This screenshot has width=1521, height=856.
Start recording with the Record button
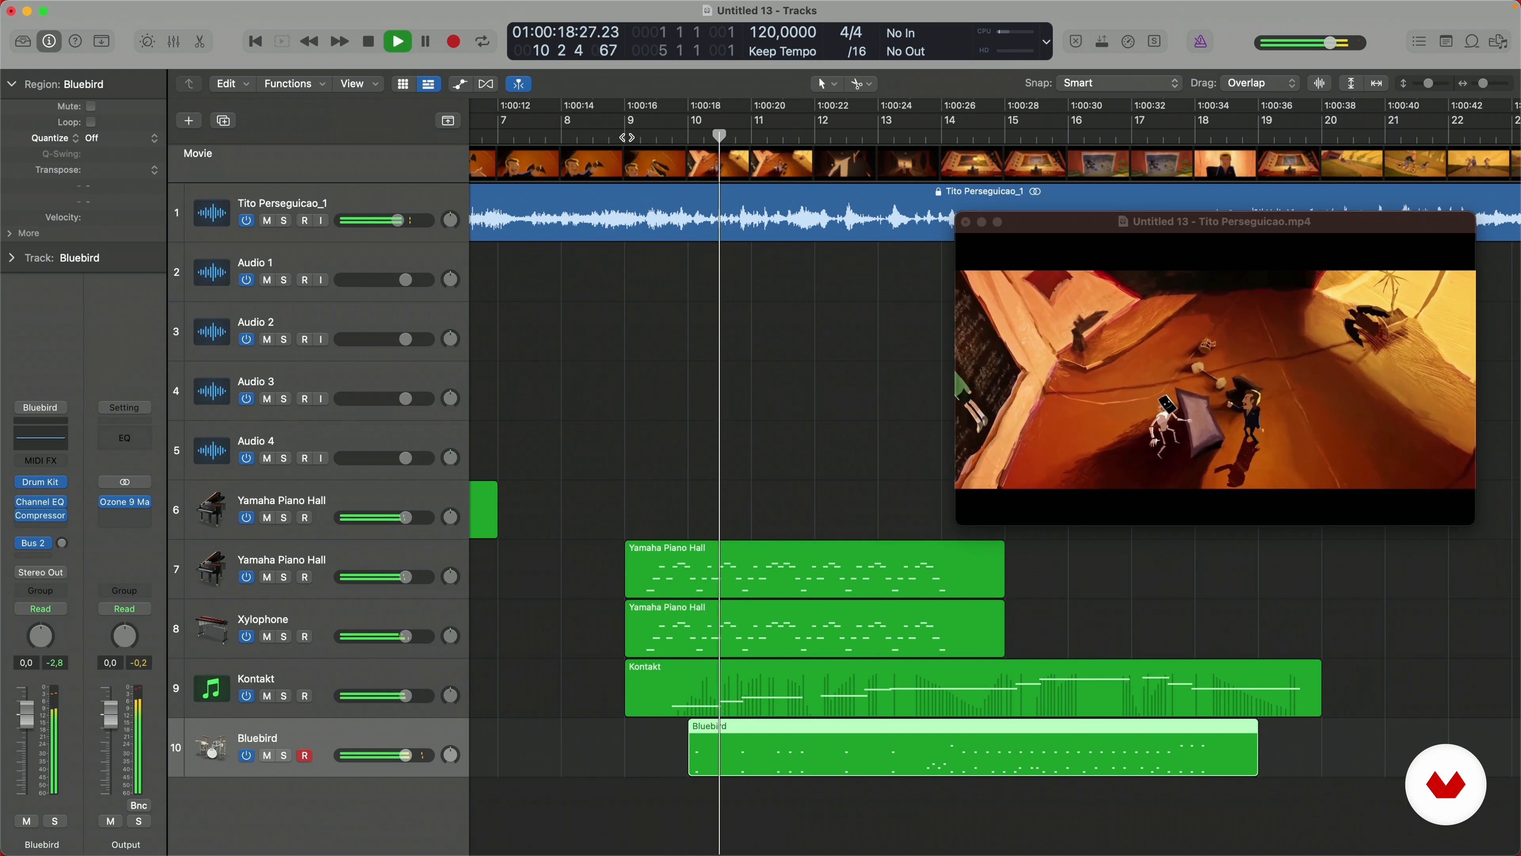tap(454, 41)
